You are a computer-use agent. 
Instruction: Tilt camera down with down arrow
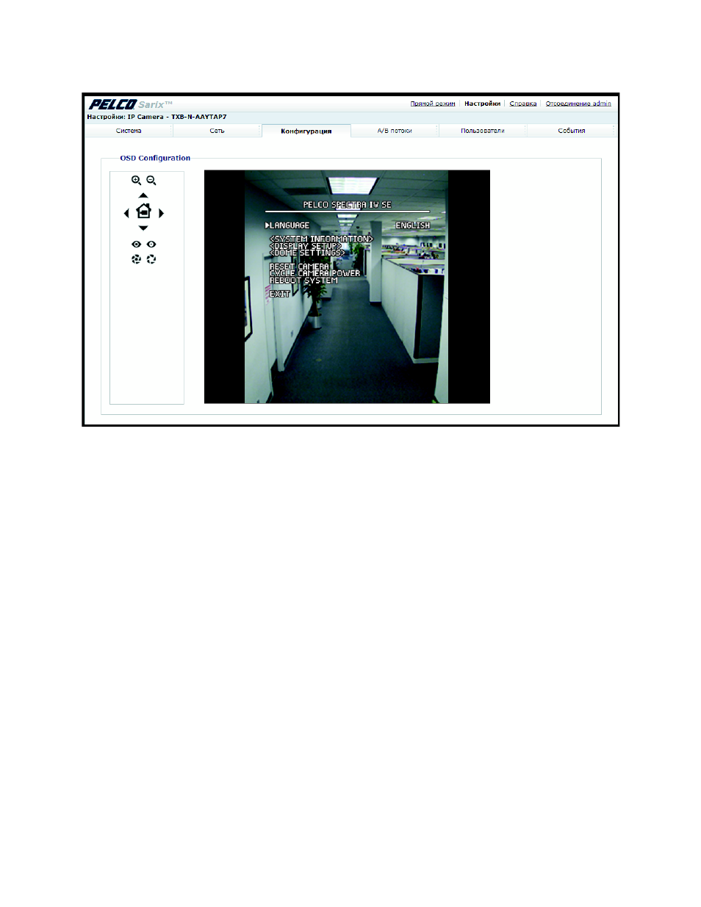coord(143,228)
